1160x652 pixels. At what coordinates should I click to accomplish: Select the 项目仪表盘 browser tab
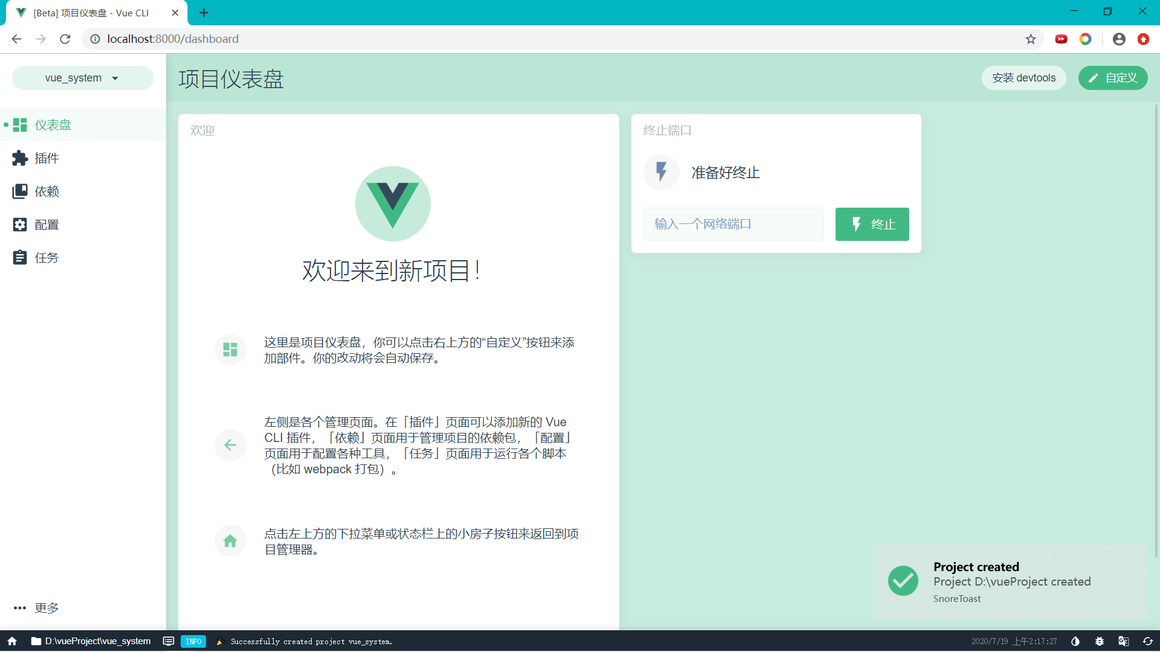point(91,13)
